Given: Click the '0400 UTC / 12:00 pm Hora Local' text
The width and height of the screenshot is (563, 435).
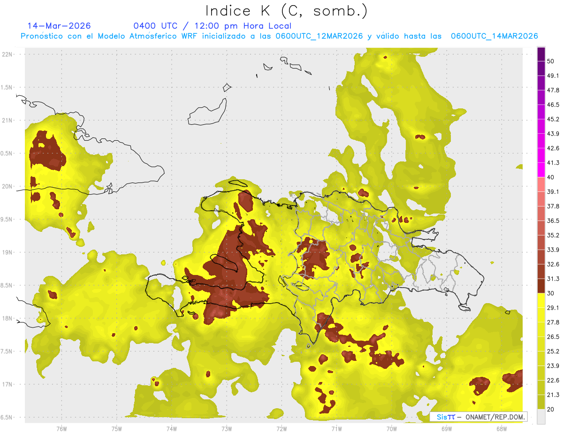Looking at the screenshot, I should (x=213, y=26).
